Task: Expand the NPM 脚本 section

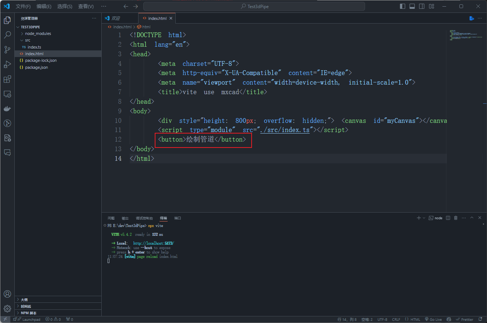Action: [28, 313]
